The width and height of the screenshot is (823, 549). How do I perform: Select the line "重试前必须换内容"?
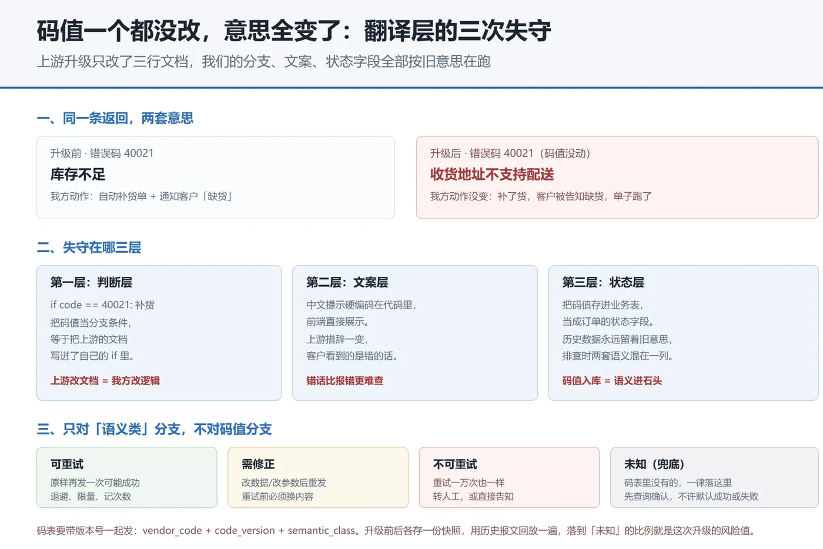277,497
